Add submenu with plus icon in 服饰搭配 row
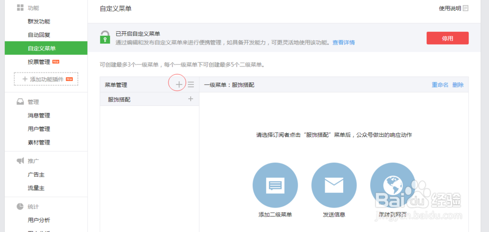 [x=191, y=99]
